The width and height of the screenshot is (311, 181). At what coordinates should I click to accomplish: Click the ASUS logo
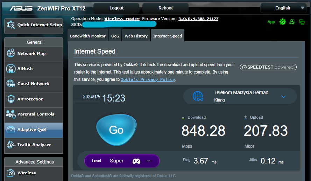(x=21, y=8)
